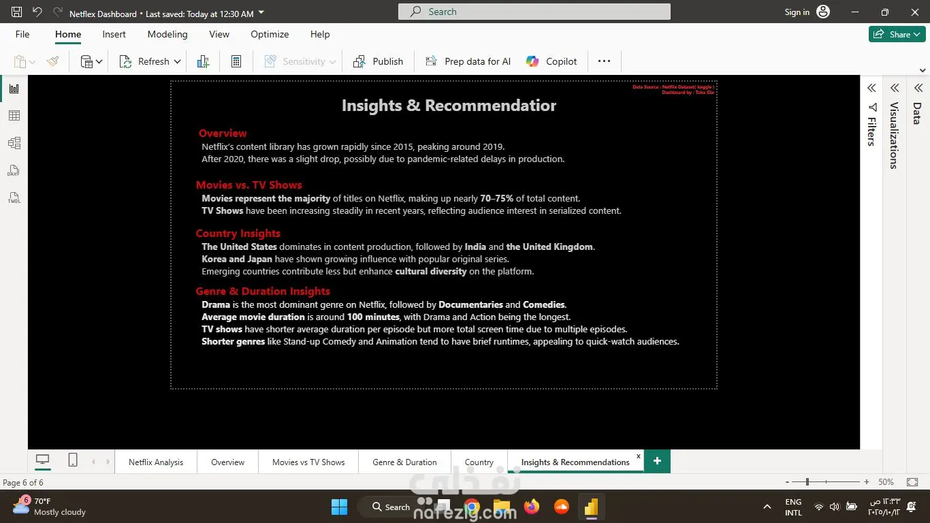Create a new measure with the calculator icon
The width and height of the screenshot is (930, 523).
point(236,61)
